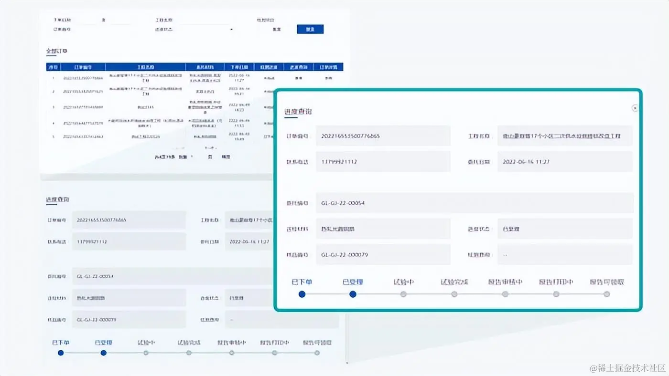Click 委托日期 2022-06-16 11:27 in enlarged popup
Image resolution: width=669 pixels, height=376 pixels.
click(x=565, y=162)
